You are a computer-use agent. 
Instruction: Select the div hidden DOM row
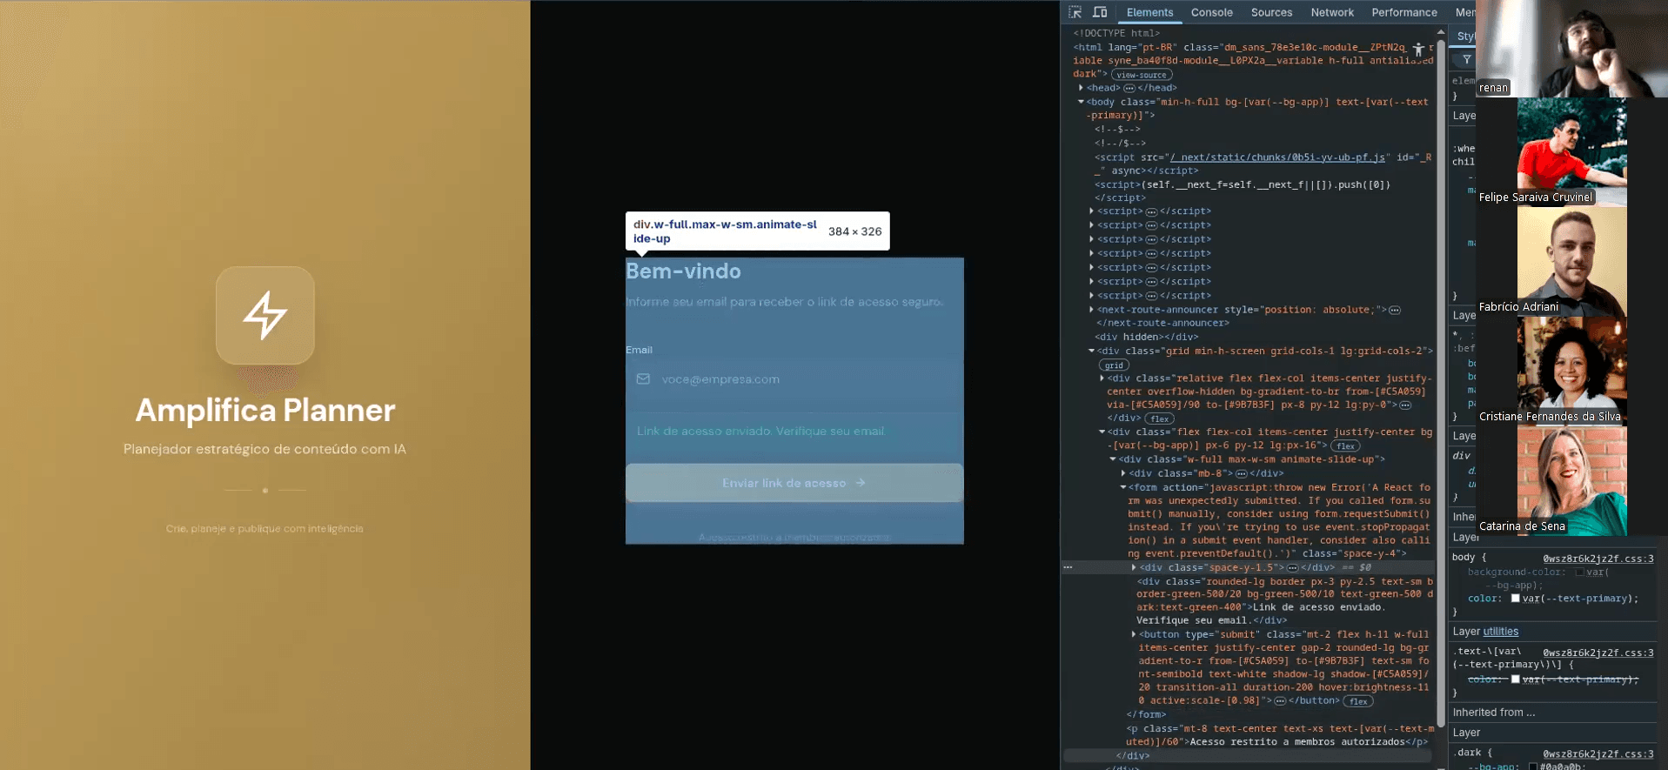click(x=1147, y=337)
